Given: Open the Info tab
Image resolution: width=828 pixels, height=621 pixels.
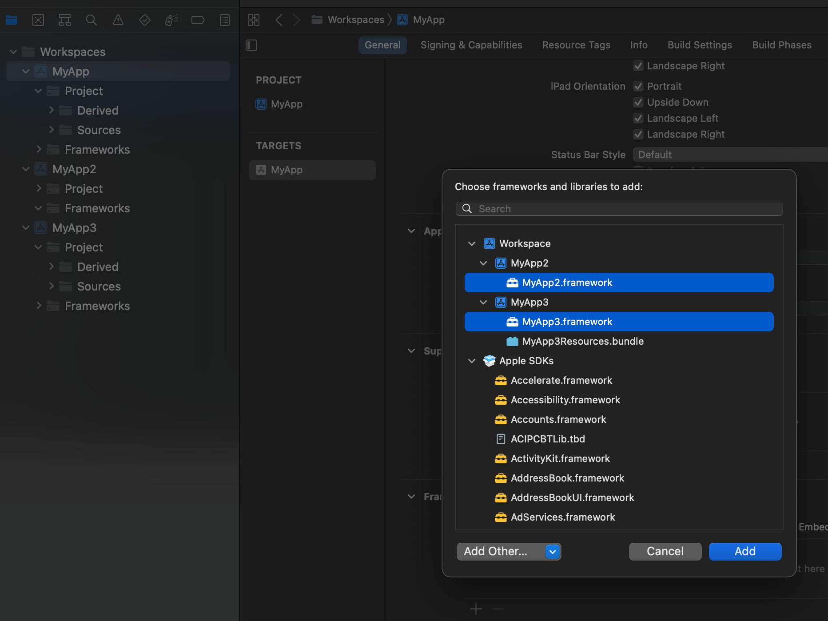Looking at the screenshot, I should pyautogui.click(x=639, y=45).
